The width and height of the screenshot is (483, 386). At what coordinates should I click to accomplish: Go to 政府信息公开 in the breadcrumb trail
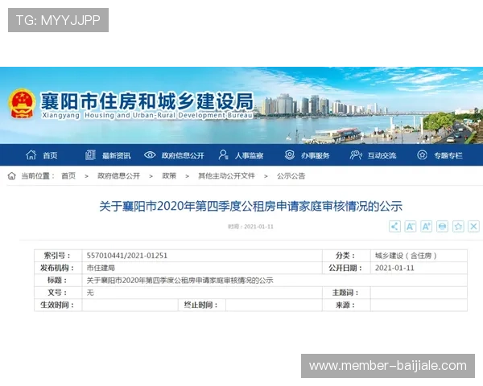click(118, 176)
